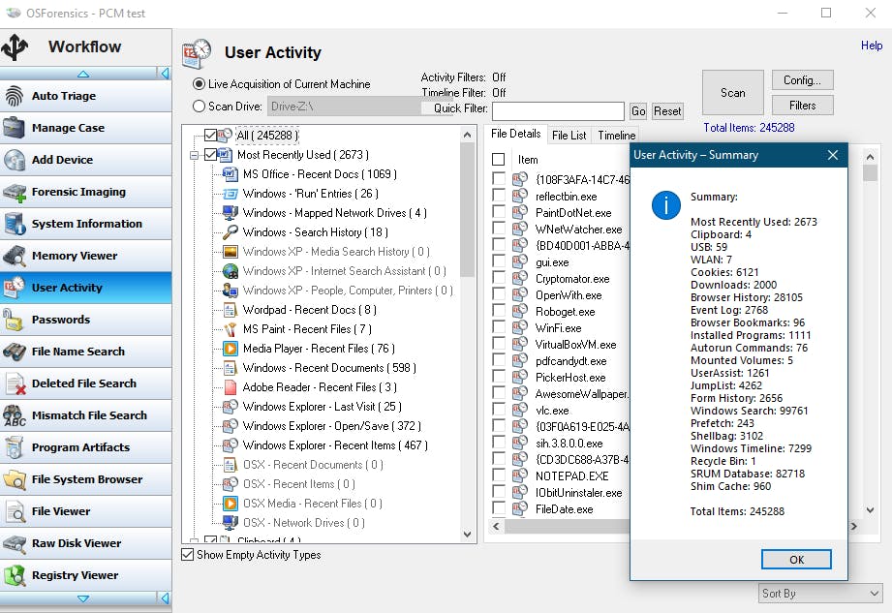Click the activity tree's vertical scrollbar thumb
The height and width of the screenshot is (613, 892).
tap(467, 209)
